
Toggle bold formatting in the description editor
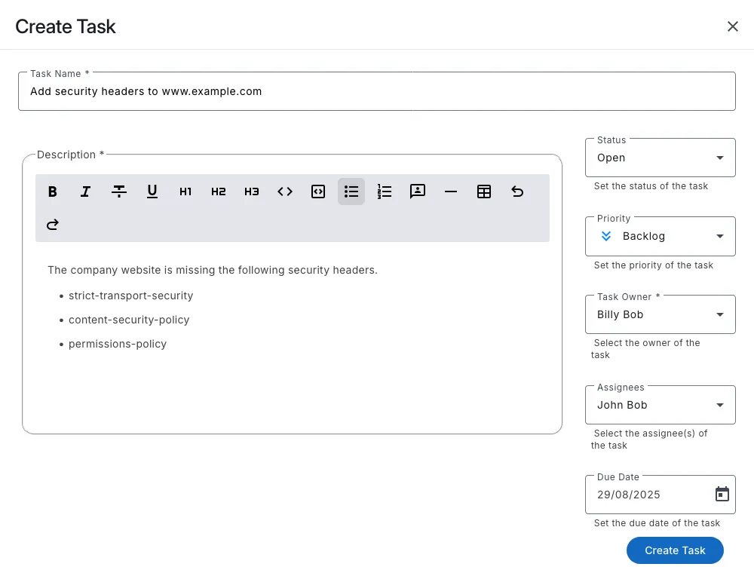pos(53,191)
